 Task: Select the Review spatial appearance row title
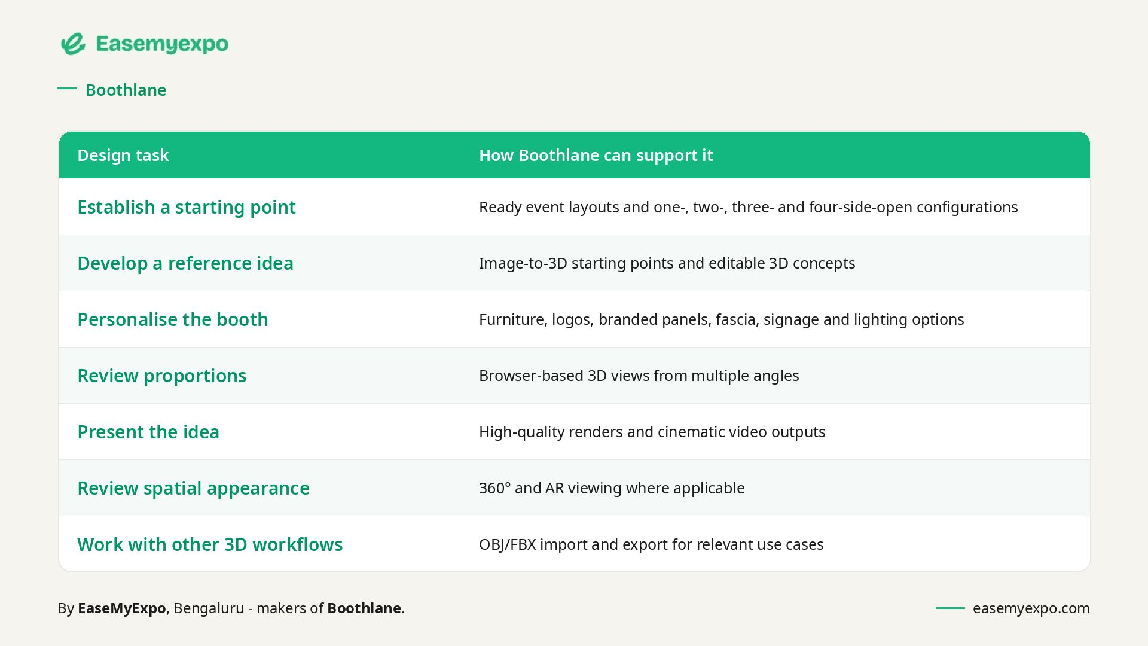[x=194, y=488]
